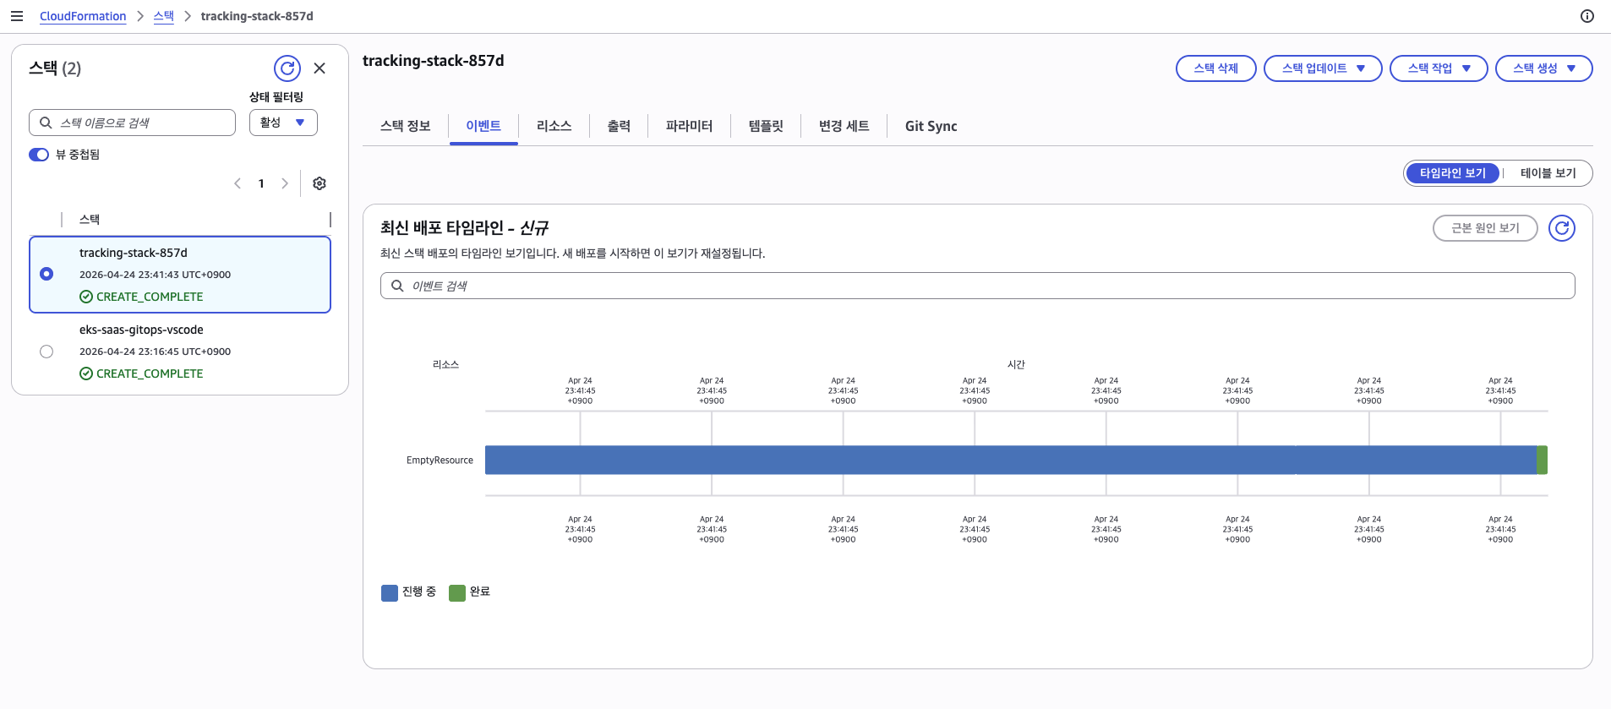This screenshot has height=709, width=1611.
Task: Focus the stack name search field
Action: [x=132, y=123]
